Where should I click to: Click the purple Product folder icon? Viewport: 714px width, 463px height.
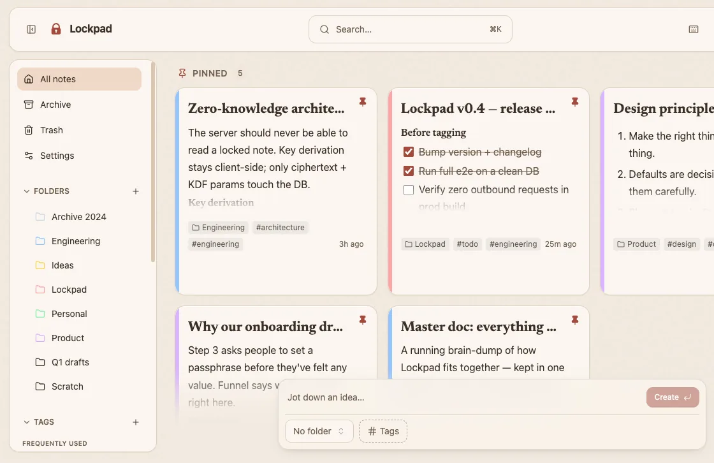tap(40, 337)
